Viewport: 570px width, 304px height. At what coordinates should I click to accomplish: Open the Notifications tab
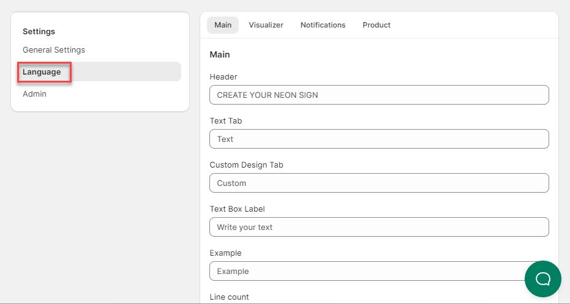pyautogui.click(x=323, y=25)
